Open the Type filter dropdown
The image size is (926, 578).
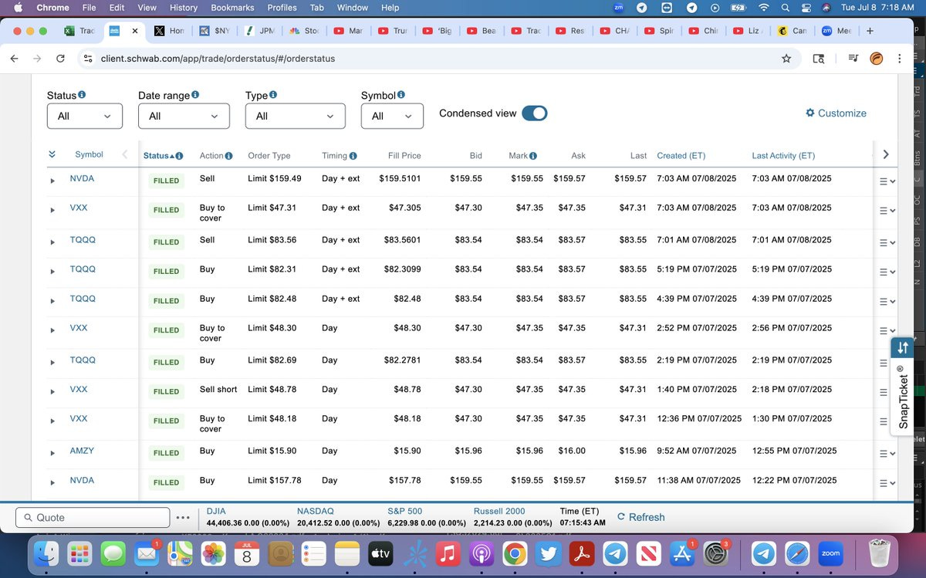tap(295, 116)
